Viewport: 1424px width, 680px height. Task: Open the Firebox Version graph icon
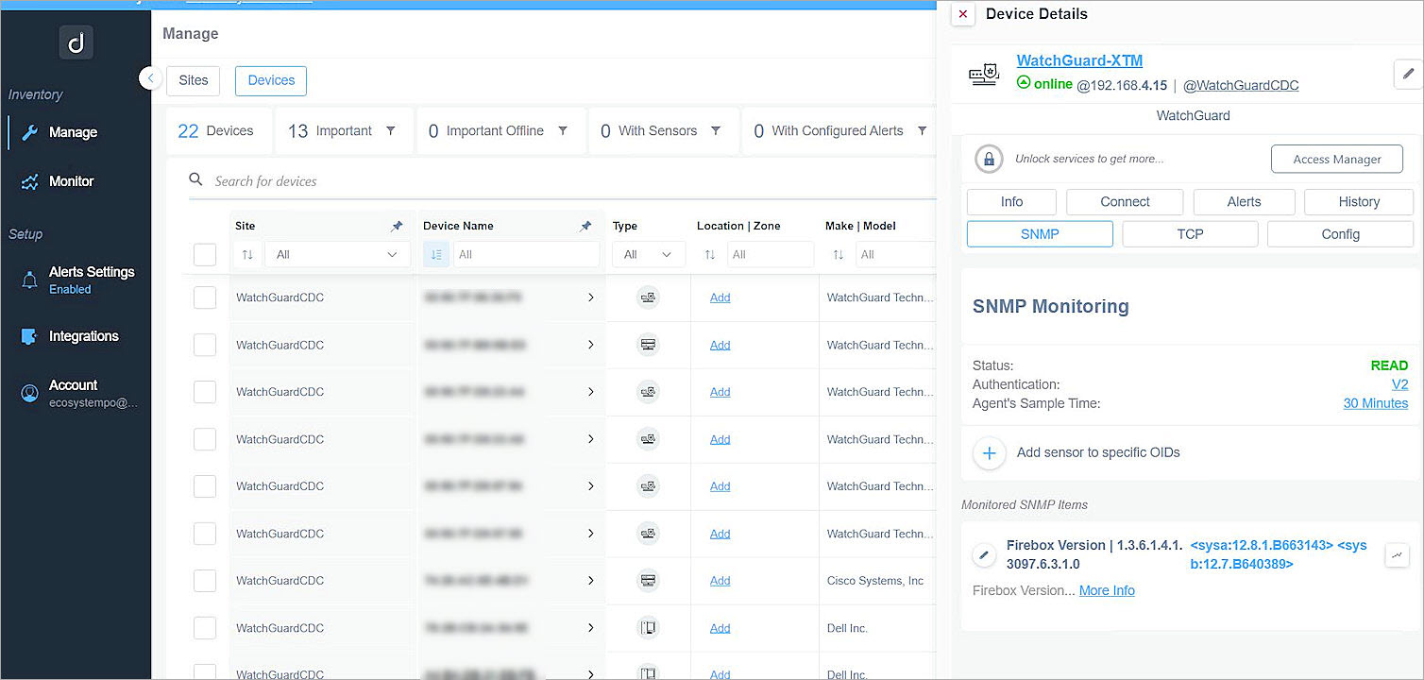1397,555
